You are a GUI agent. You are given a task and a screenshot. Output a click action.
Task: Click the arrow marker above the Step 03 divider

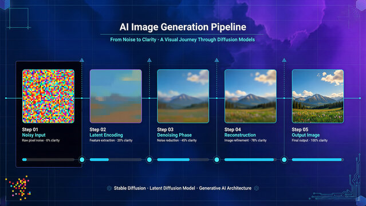tap(217, 60)
